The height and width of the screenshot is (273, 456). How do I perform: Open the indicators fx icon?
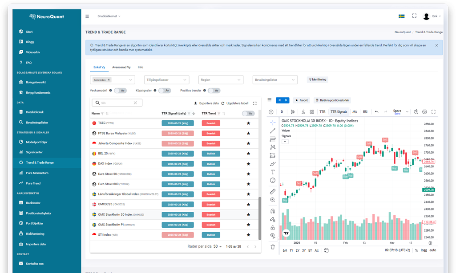tap(303, 112)
